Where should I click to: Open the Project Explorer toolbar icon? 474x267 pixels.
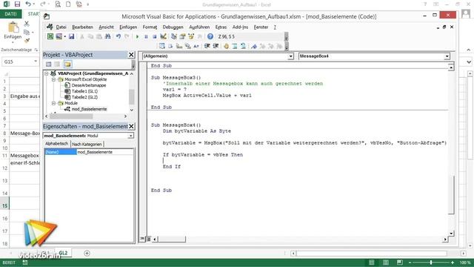click(x=174, y=36)
